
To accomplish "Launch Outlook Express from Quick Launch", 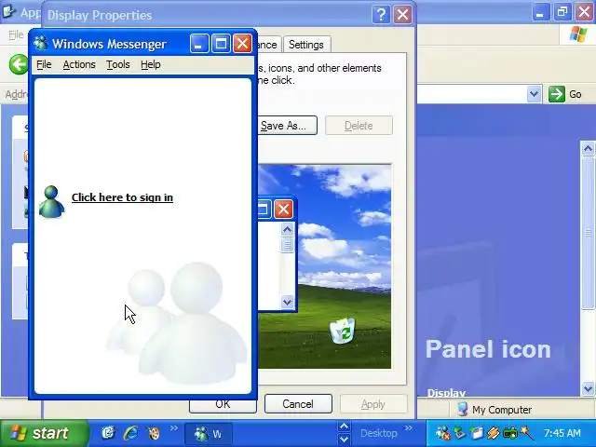I will coord(108,433).
